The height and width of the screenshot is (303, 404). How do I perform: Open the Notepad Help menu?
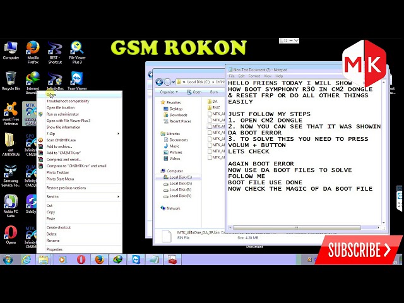[279, 76]
